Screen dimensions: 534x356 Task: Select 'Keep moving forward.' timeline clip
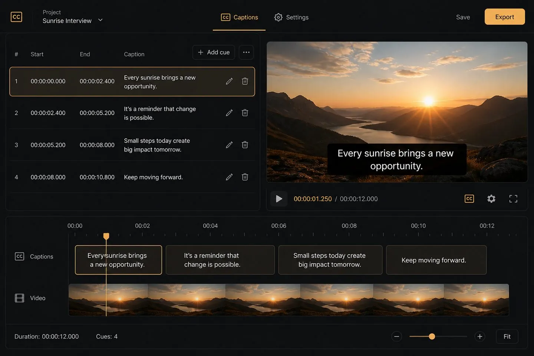[436, 260]
